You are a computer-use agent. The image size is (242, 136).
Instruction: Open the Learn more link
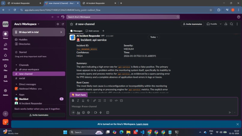(x=142, y=124)
